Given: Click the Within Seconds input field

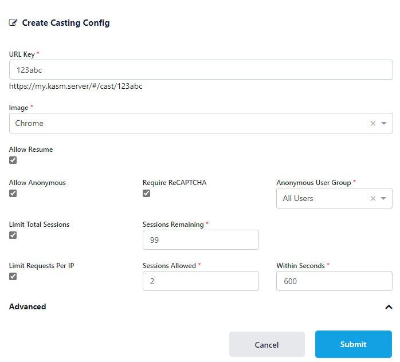Looking at the screenshot, I should [334, 281].
